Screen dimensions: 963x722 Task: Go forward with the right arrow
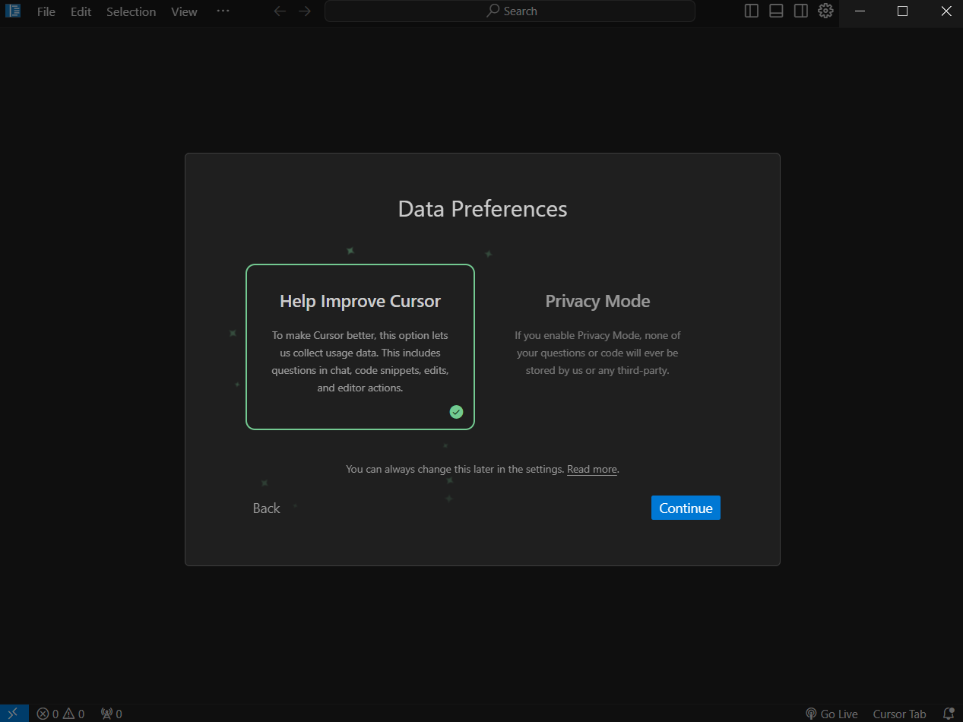305,11
